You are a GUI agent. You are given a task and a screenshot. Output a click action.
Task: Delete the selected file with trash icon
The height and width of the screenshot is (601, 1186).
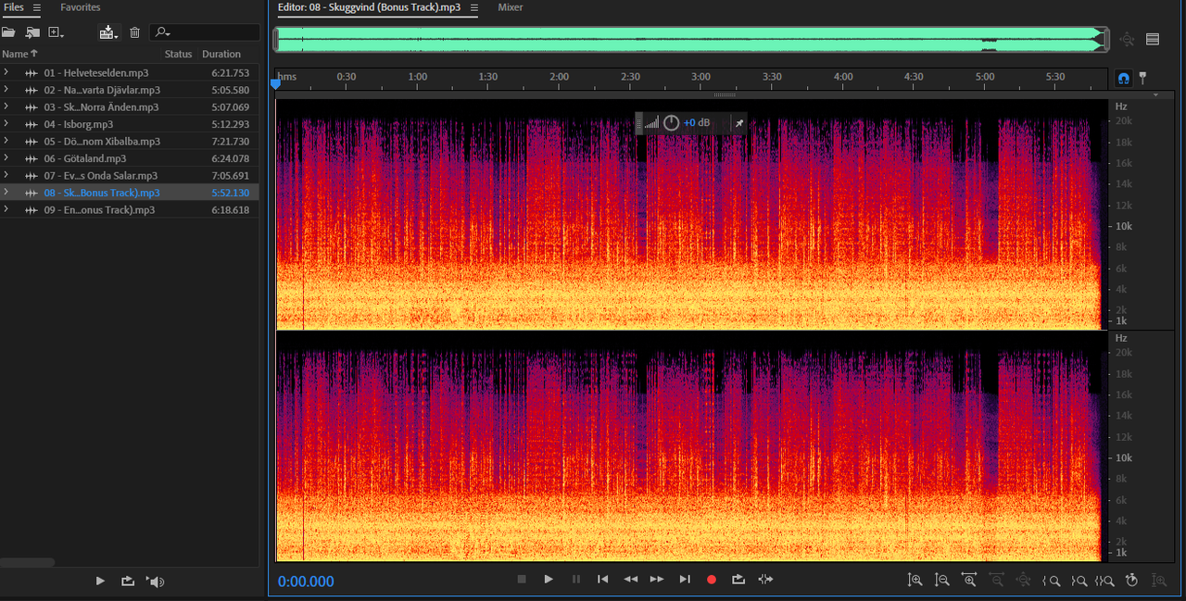[134, 32]
